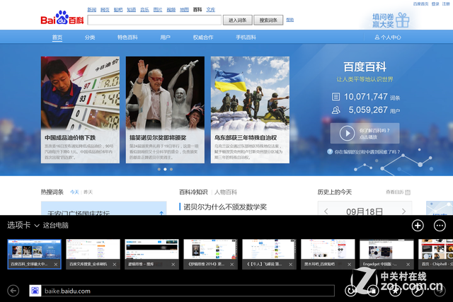Open the 权威合作 navigation item
Screen dimensions: 453x302
[203, 37]
